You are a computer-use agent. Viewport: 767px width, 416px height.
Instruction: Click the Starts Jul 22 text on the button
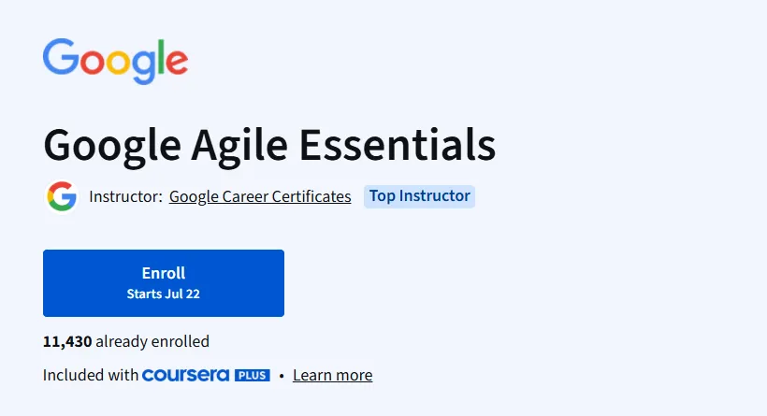click(164, 294)
